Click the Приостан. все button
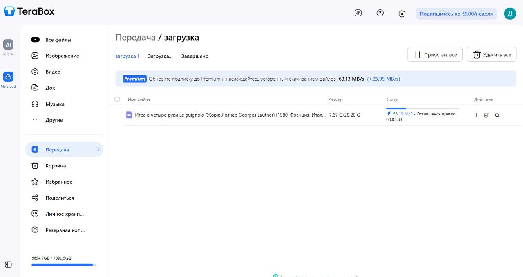This screenshot has height=277, width=523. click(x=435, y=54)
